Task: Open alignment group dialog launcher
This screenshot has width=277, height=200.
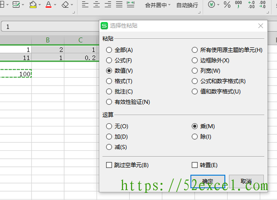Action: [x=199, y=12]
